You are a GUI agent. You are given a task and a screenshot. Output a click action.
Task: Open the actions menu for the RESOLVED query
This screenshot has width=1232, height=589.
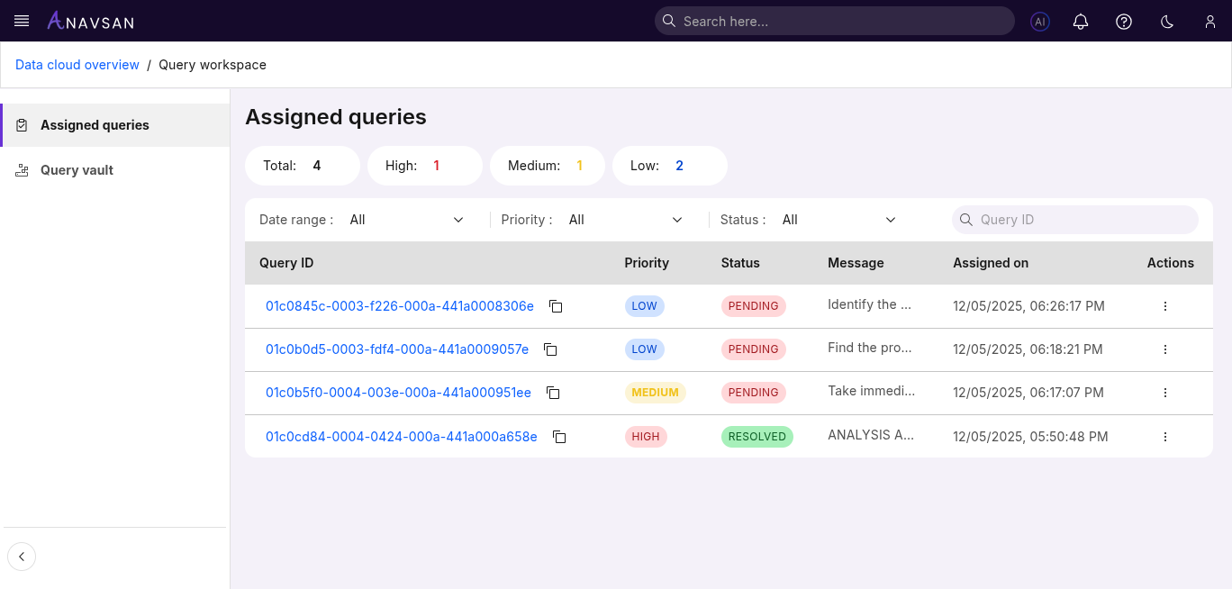[x=1164, y=436]
